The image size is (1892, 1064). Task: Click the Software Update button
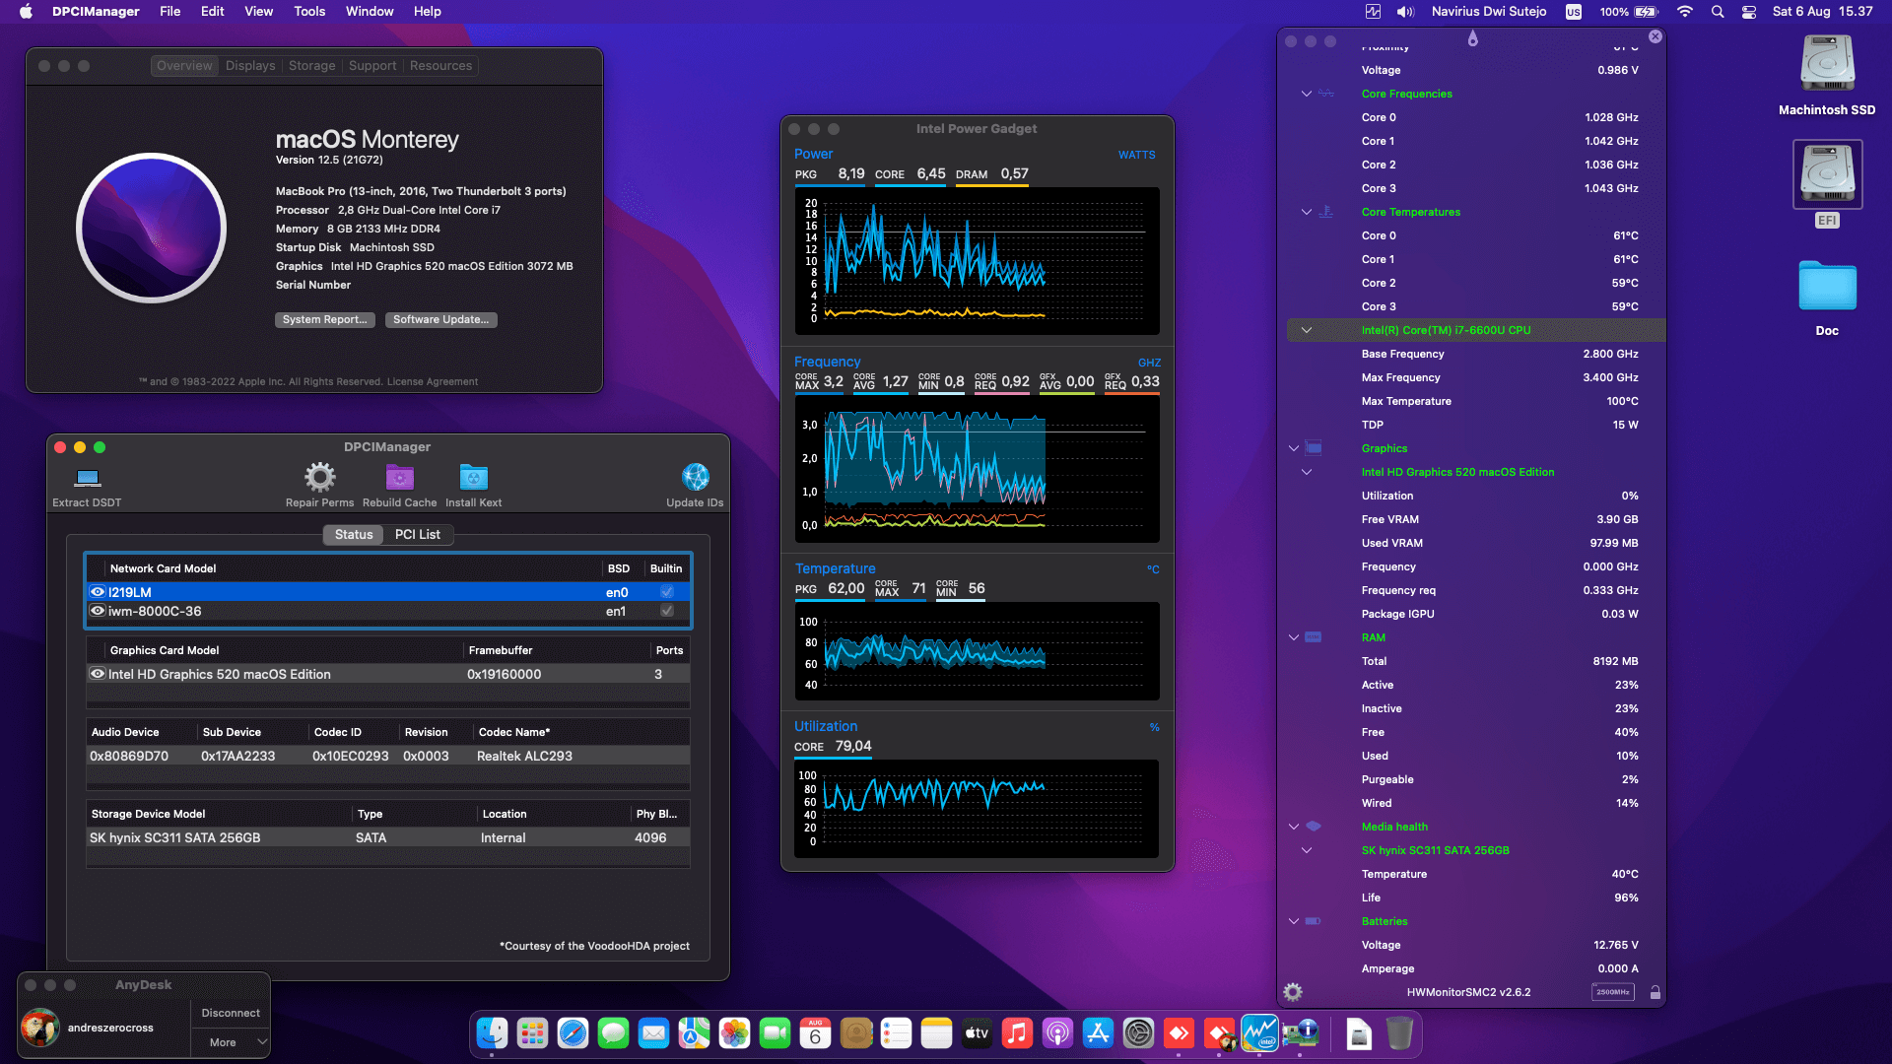(440, 319)
